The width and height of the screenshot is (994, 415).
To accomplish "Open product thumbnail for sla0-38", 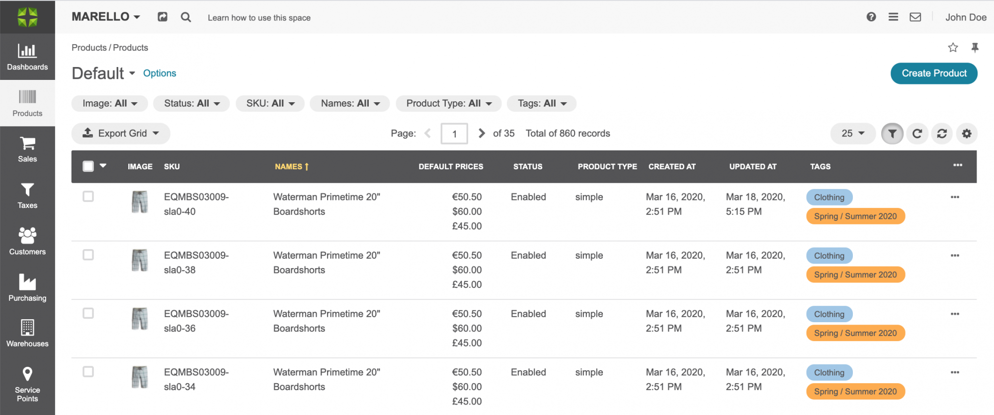I will click(140, 261).
